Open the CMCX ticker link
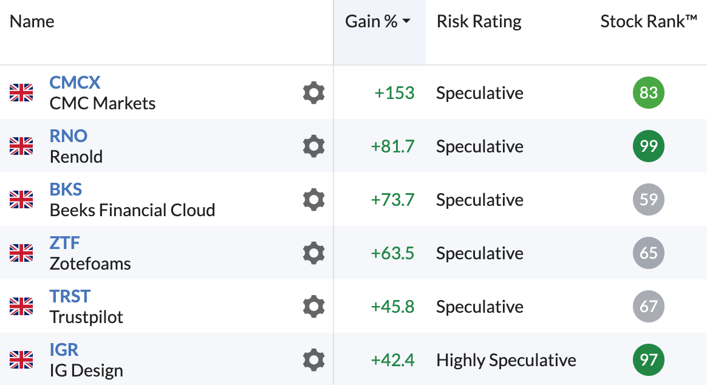Viewport: 707px width, 385px height. pos(75,83)
